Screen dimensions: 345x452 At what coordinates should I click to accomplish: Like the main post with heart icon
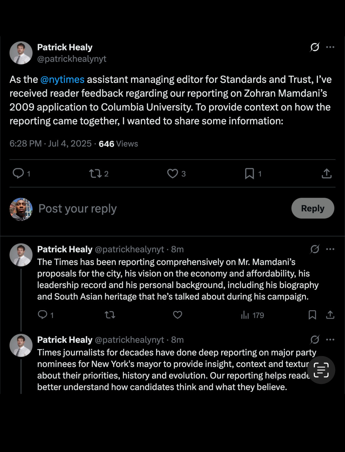172,173
